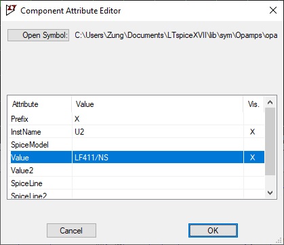Toggle visibility X for Value row
The height and width of the screenshot is (245, 284).
[252, 158]
